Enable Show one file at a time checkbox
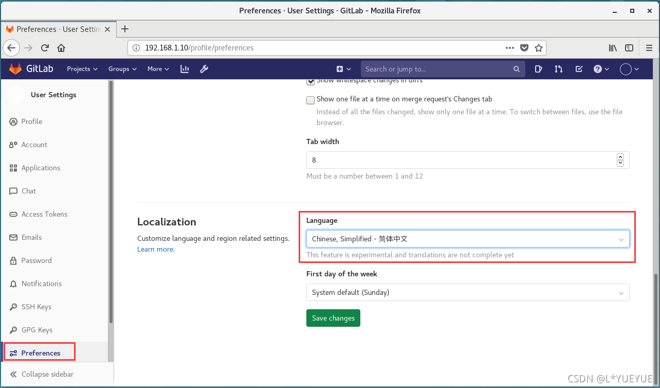This screenshot has height=388, width=660. click(310, 100)
